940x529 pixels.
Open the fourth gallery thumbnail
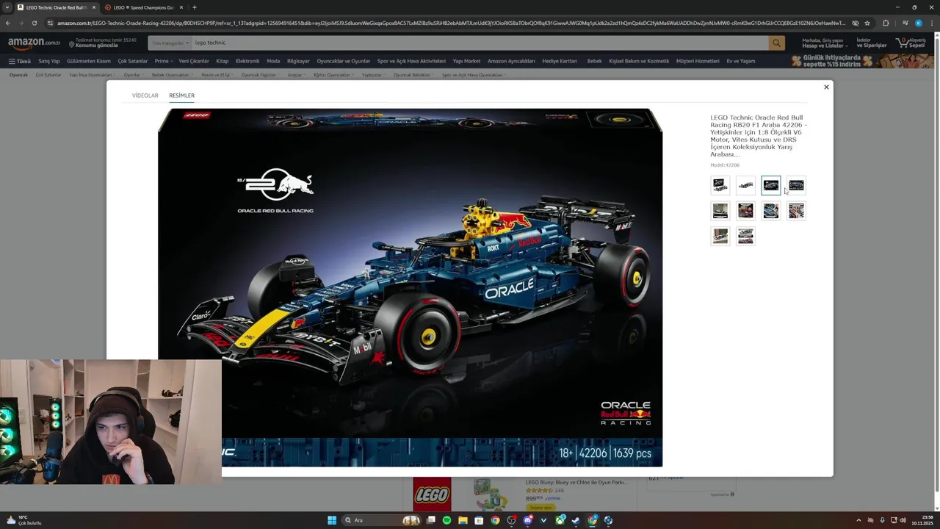[x=796, y=185]
